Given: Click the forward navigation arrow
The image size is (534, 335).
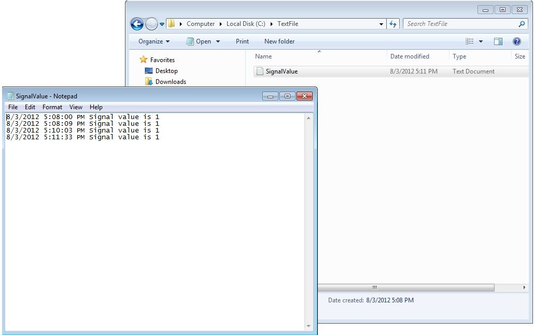Looking at the screenshot, I should 151,23.
